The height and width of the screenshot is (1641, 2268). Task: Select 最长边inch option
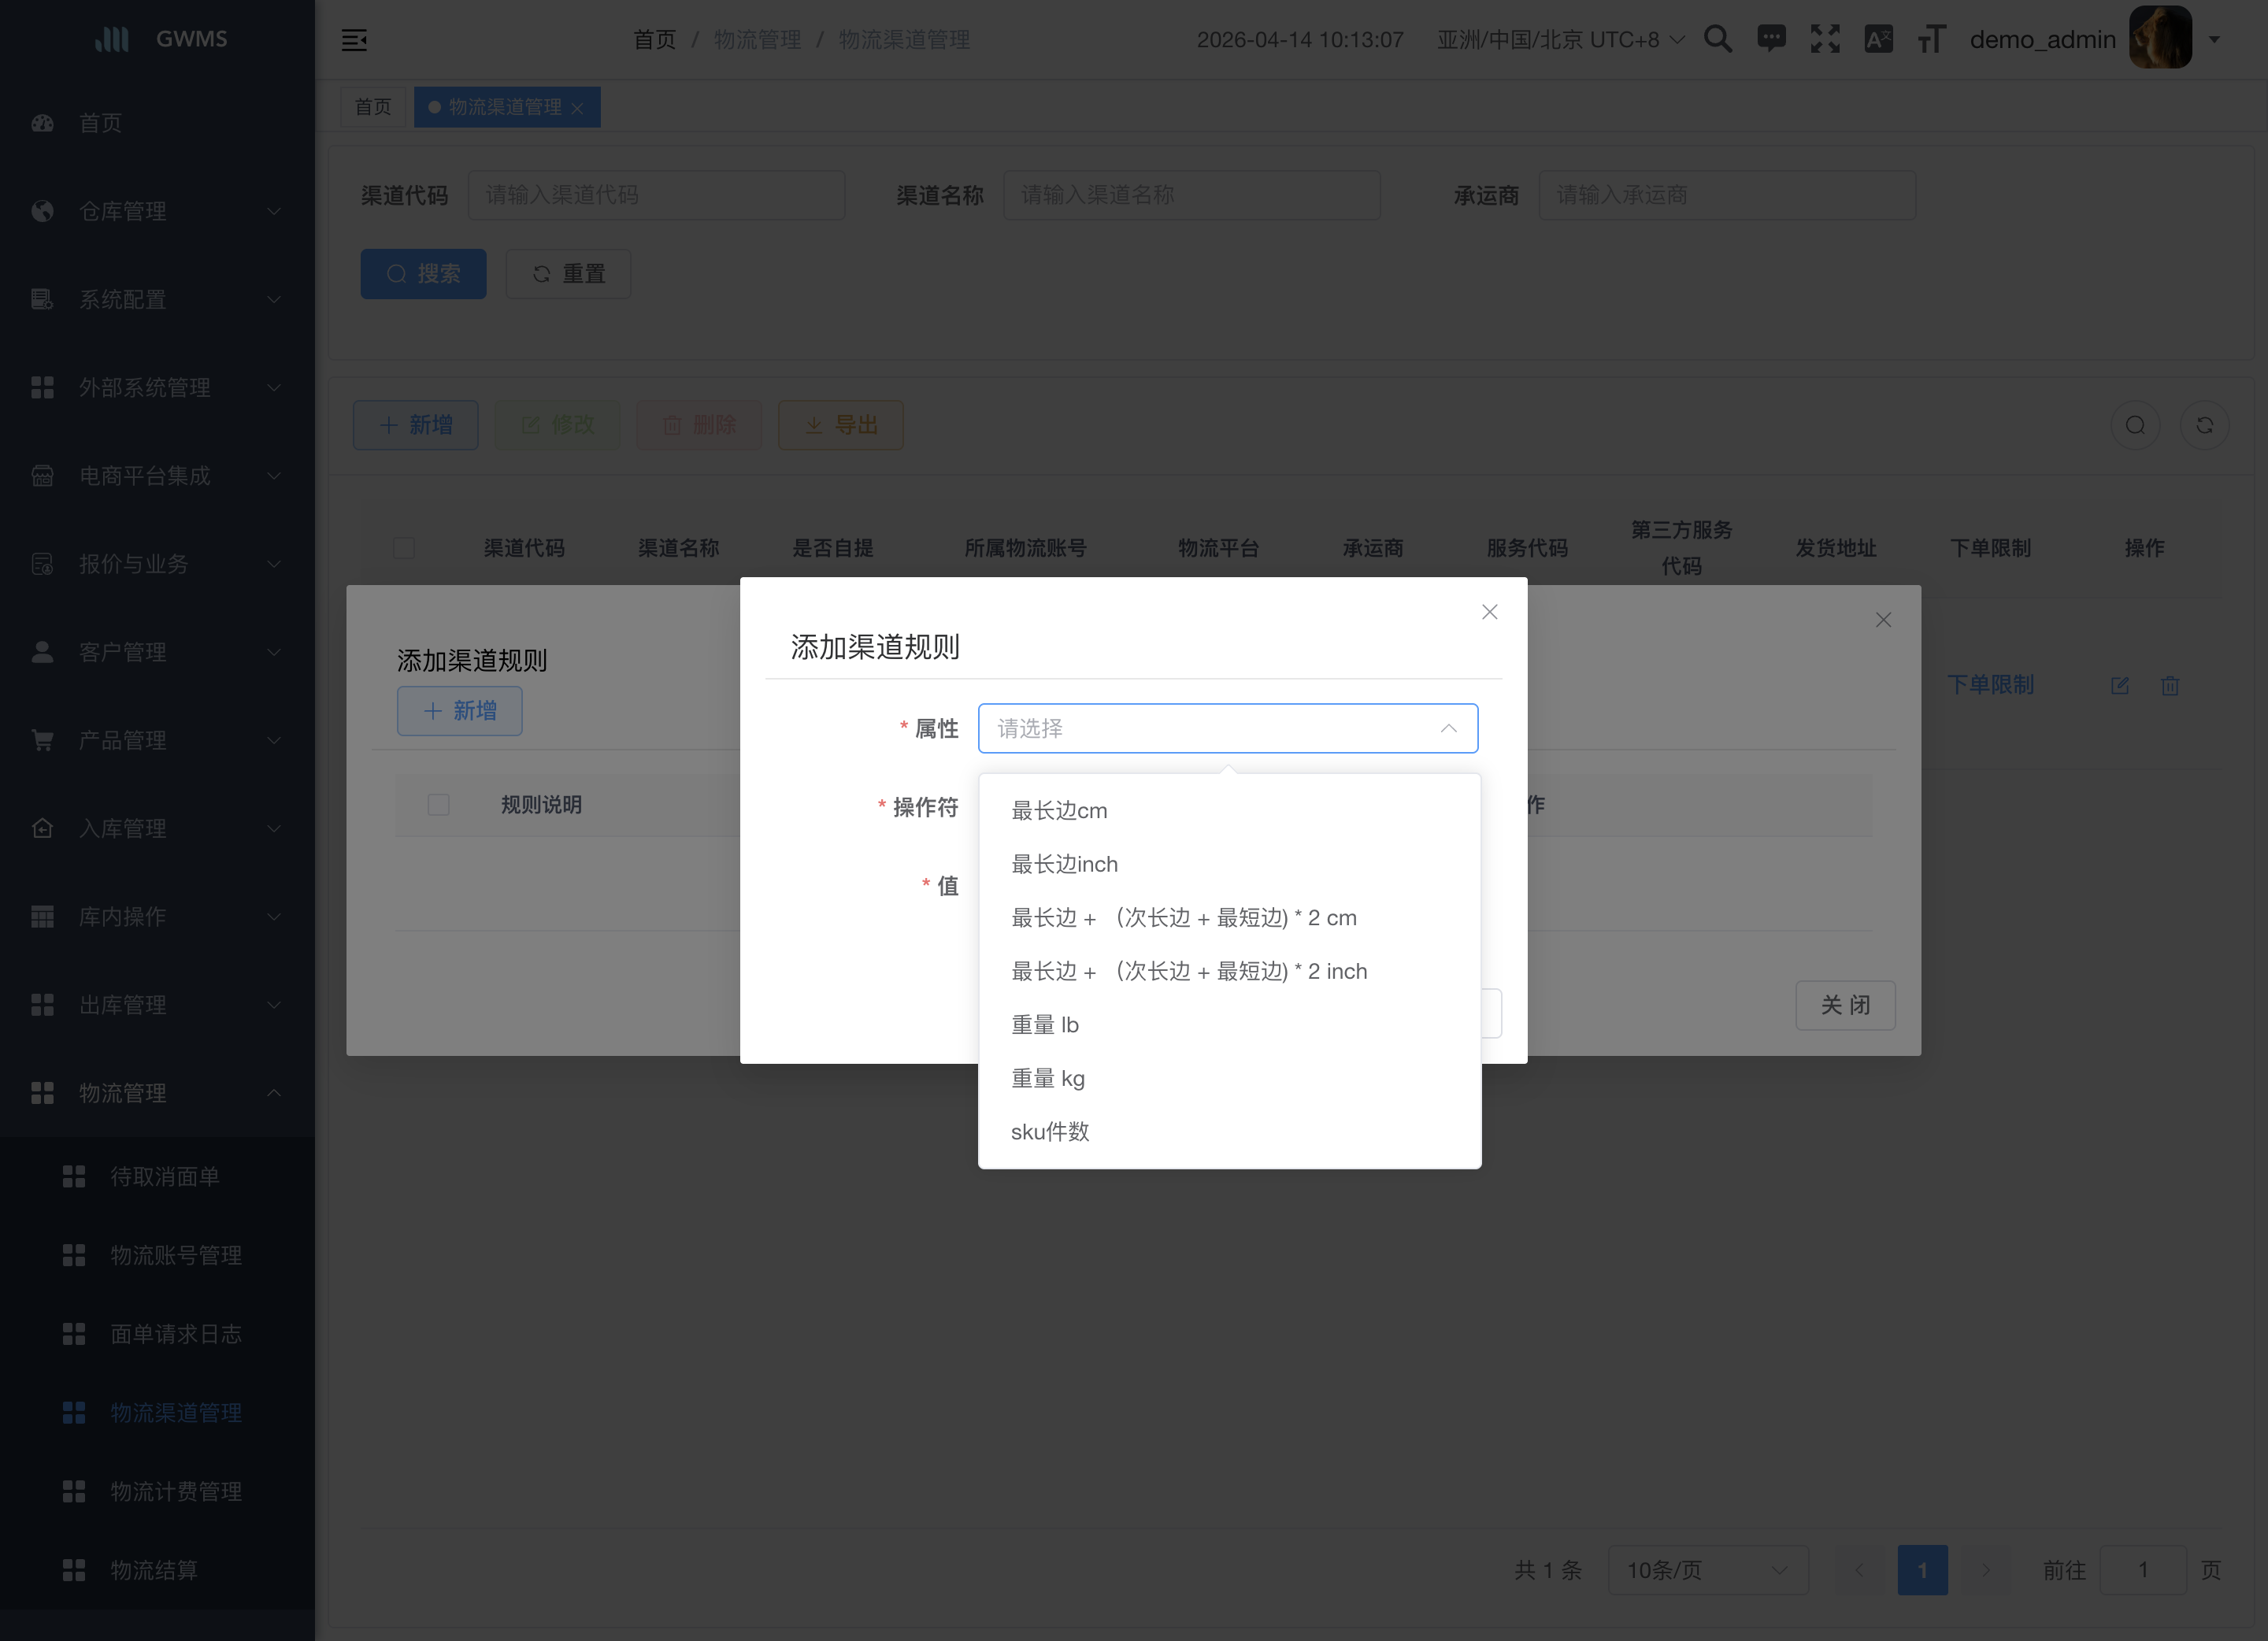point(1229,864)
